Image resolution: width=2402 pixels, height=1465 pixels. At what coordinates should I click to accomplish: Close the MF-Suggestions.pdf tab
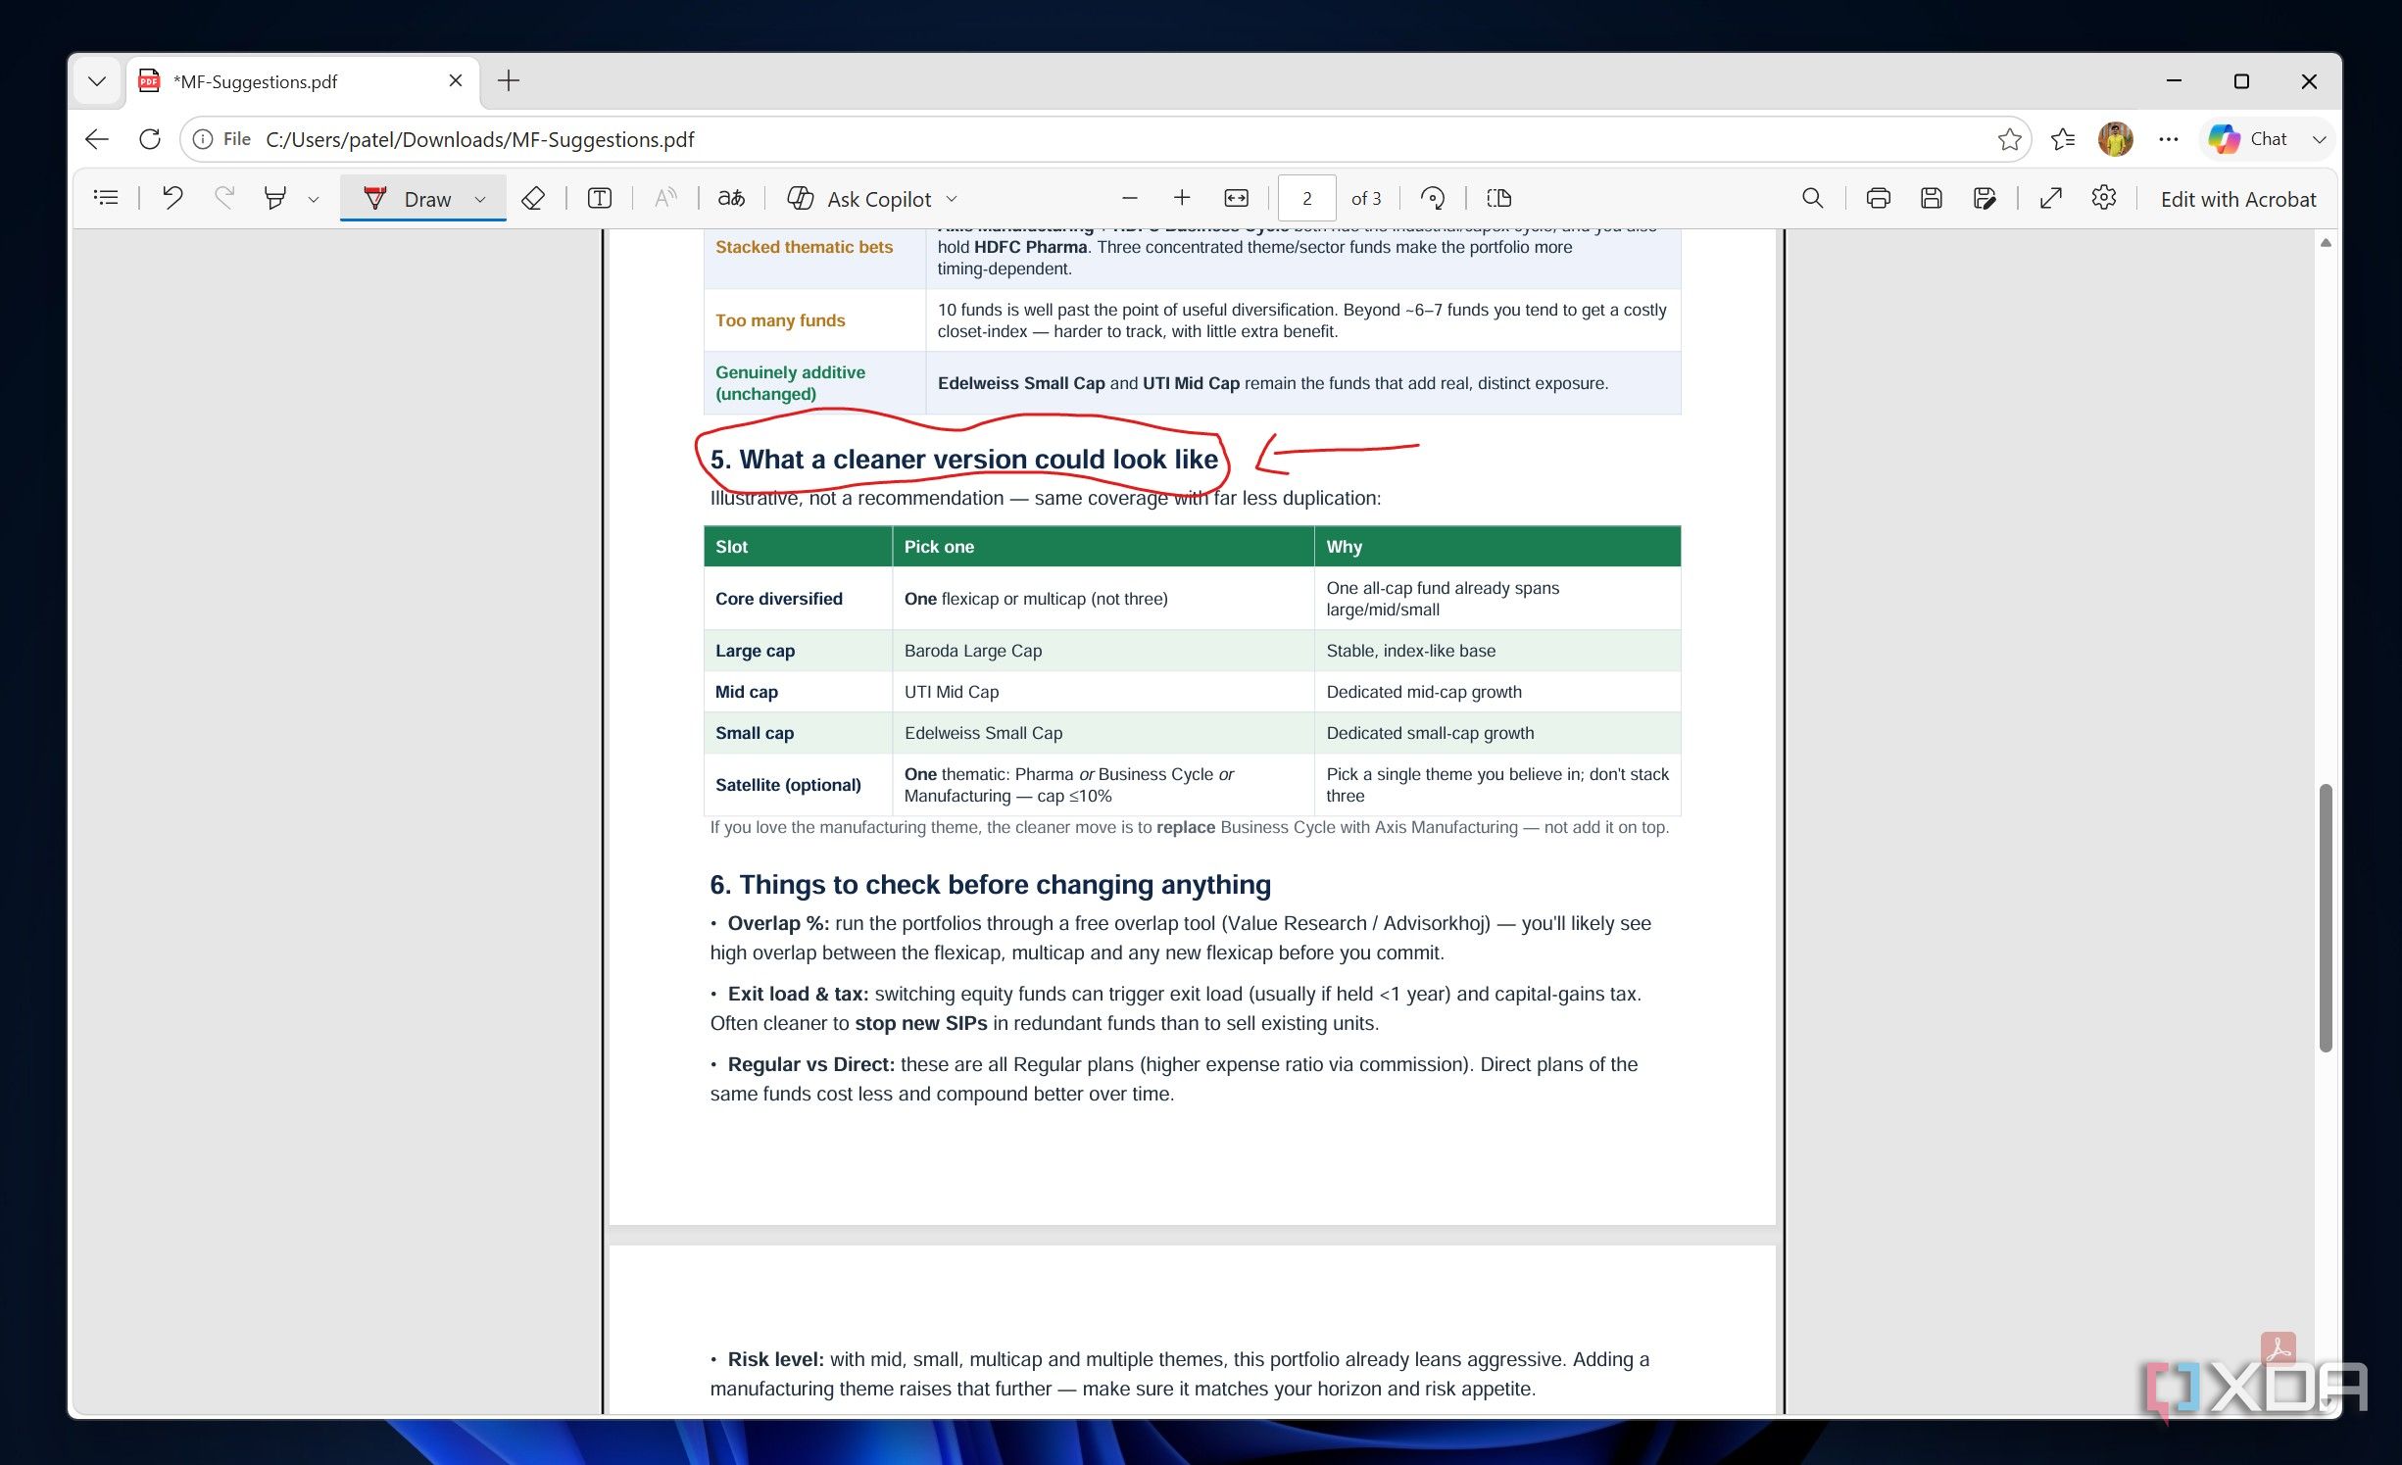pyautogui.click(x=456, y=81)
